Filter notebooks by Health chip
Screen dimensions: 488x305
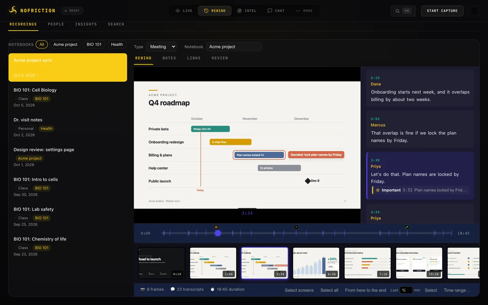117,44
